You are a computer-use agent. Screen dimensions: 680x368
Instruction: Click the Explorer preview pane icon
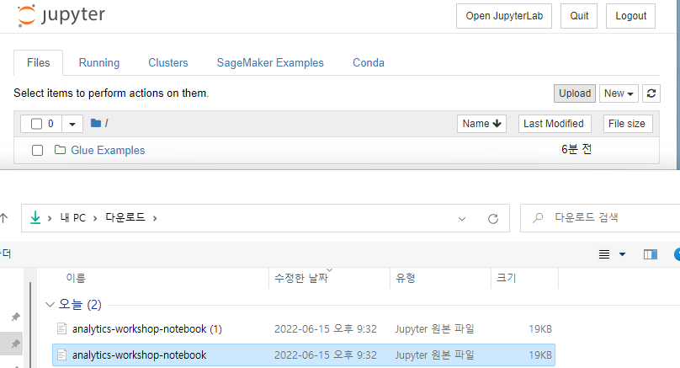[650, 254]
